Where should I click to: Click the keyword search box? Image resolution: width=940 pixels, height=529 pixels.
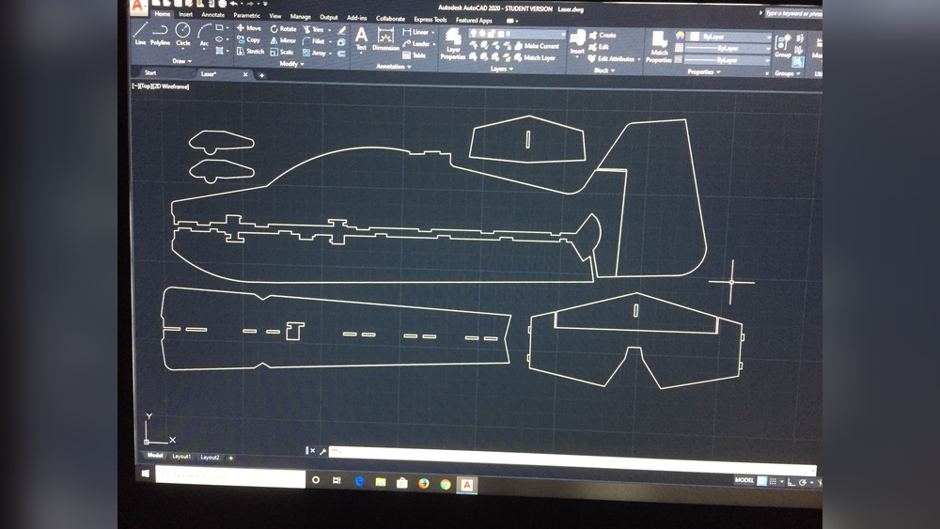[793, 13]
